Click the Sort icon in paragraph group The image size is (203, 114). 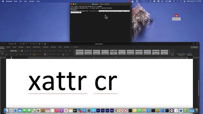click(x=66, y=51)
